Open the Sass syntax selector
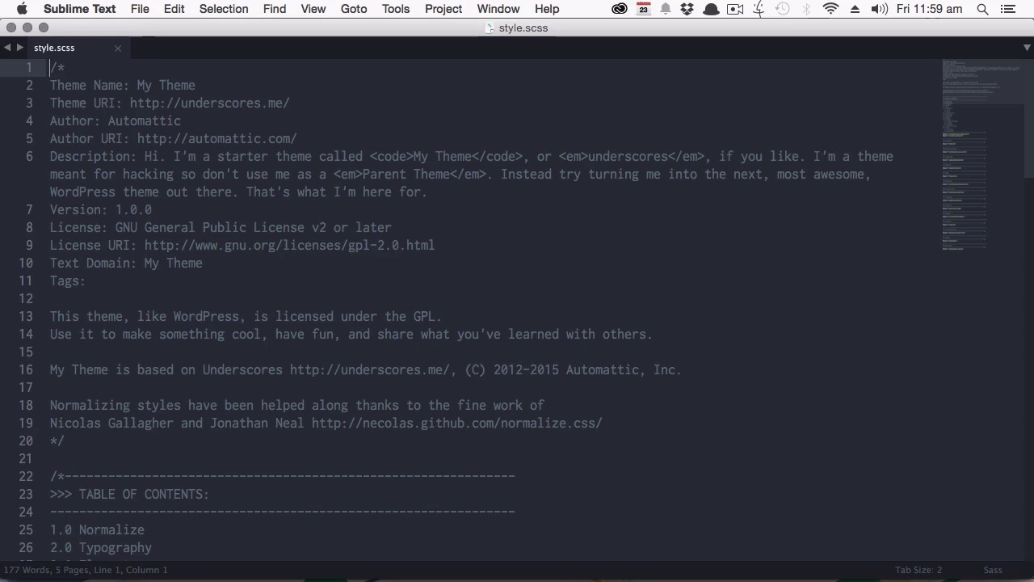 993,570
